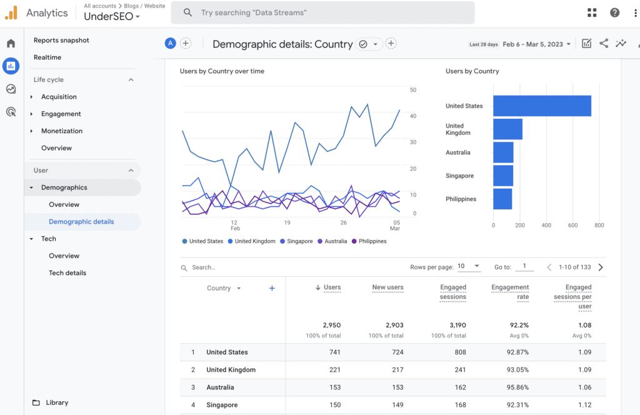Open the Help question mark icon
The image size is (640, 415).
tap(615, 12)
